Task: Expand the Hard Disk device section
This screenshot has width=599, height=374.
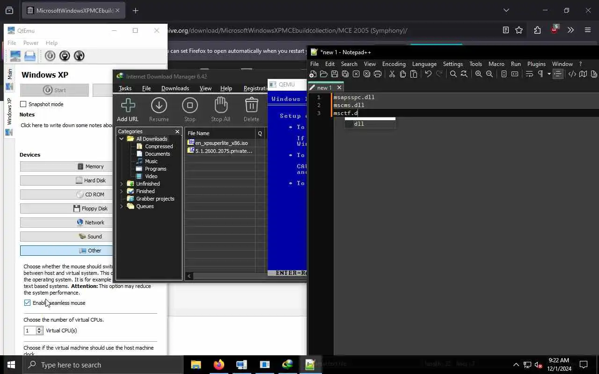Action: coord(66,180)
